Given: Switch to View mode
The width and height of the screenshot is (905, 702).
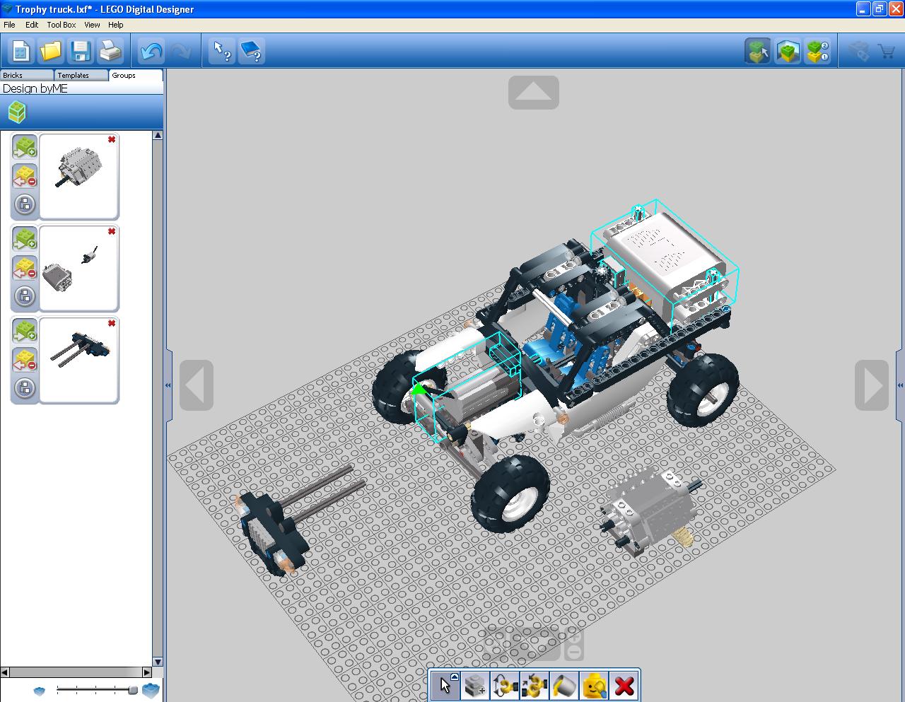Looking at the screenshot, I should click(x=788, y=51).
